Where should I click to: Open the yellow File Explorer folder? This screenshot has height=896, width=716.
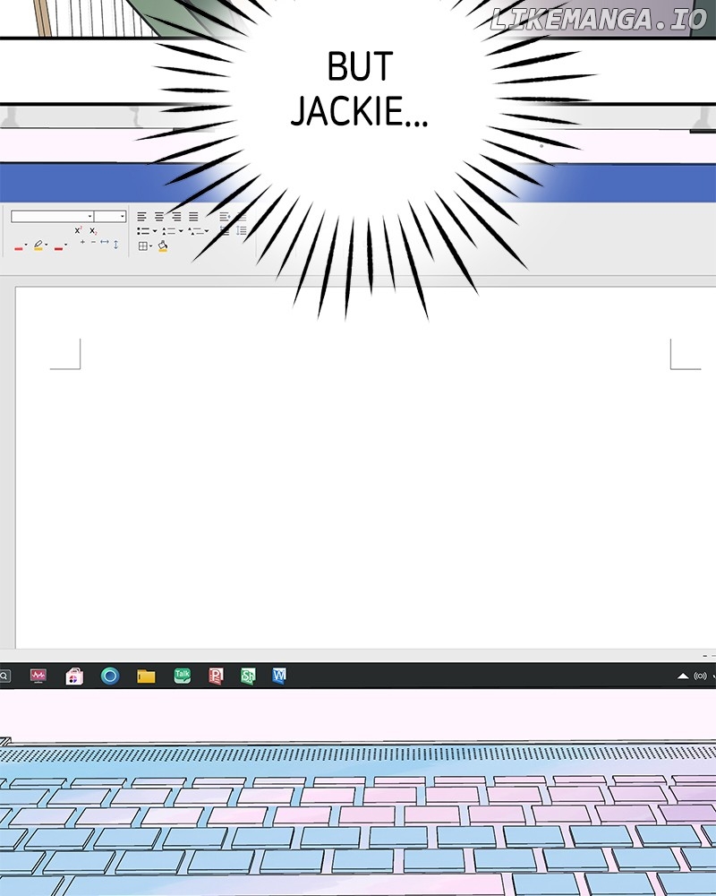(146, 676)
